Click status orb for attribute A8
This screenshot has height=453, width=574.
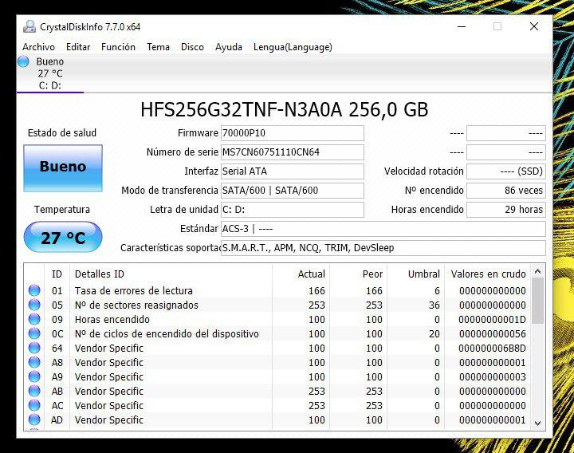(34, 362)
